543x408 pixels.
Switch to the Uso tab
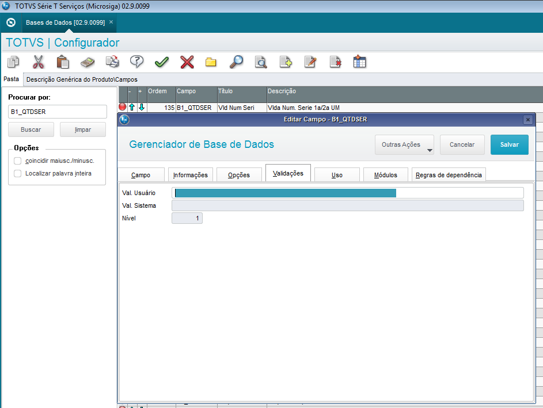coord(337,175)
